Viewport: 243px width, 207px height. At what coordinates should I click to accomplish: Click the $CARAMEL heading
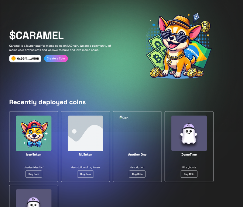(36, 35)
